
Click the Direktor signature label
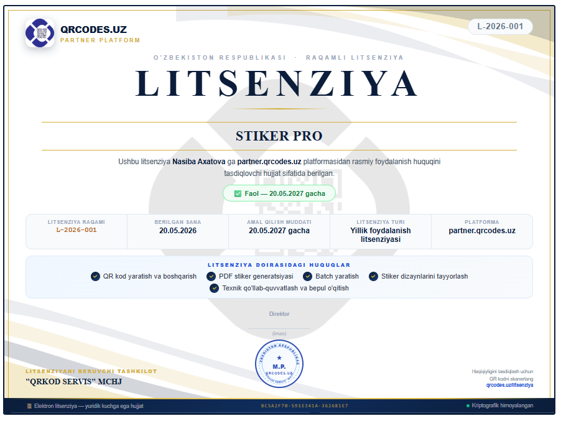tap(279, 313)
